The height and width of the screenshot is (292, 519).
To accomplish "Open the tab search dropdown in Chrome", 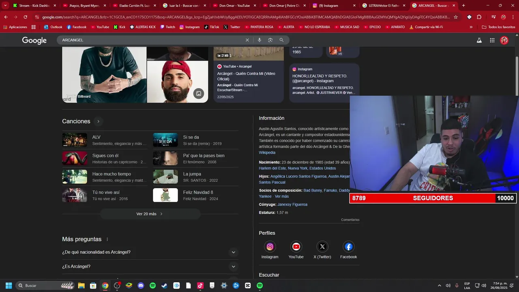I will coord(5,6).
